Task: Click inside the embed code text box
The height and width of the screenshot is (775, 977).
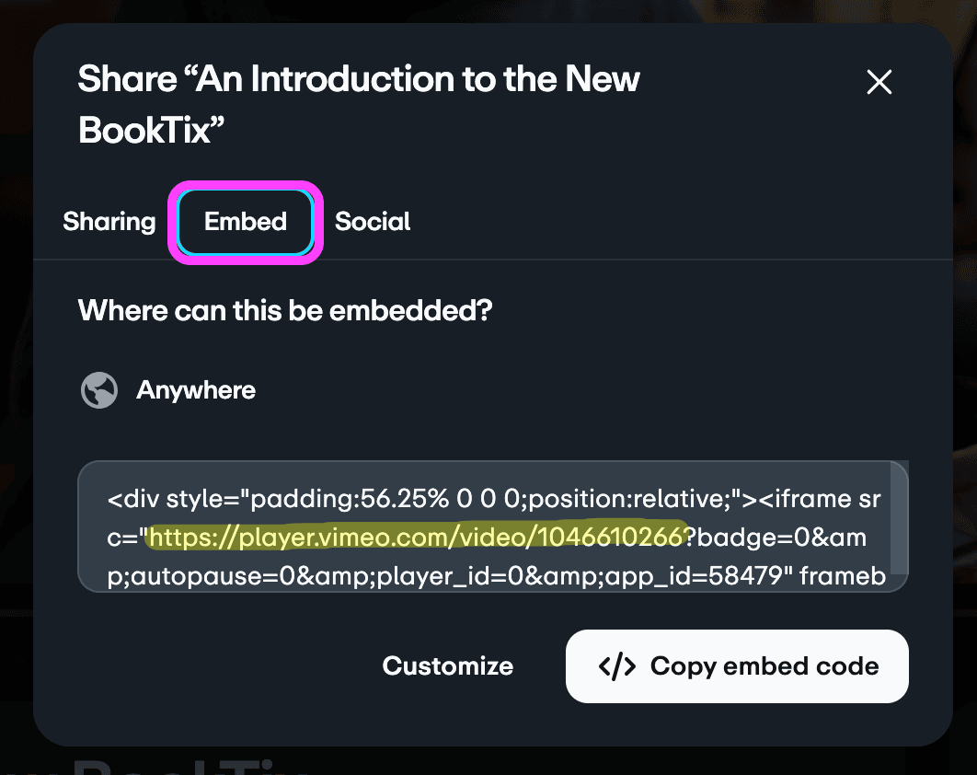Action: (x=493, y=526)
